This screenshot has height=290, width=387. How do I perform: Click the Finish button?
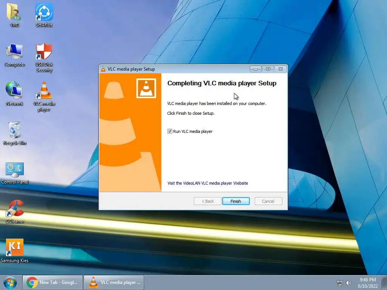point(236,201)
